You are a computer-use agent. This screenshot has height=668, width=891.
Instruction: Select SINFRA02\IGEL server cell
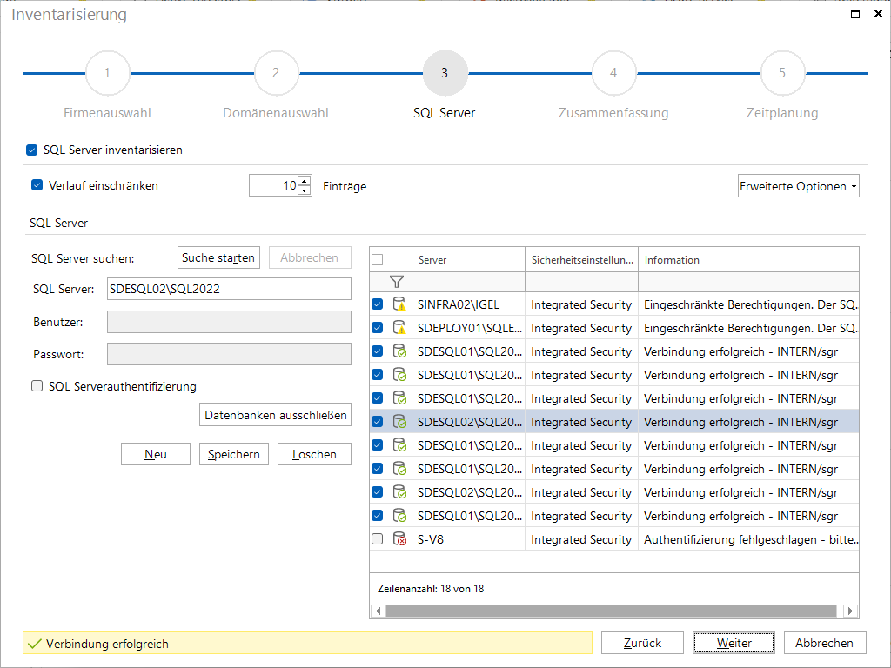point(468,304)
